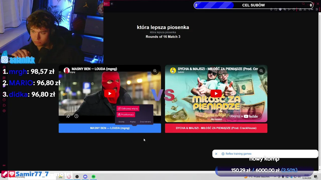Choose 'Przetłumacz' in popup

tap(126, 114)
